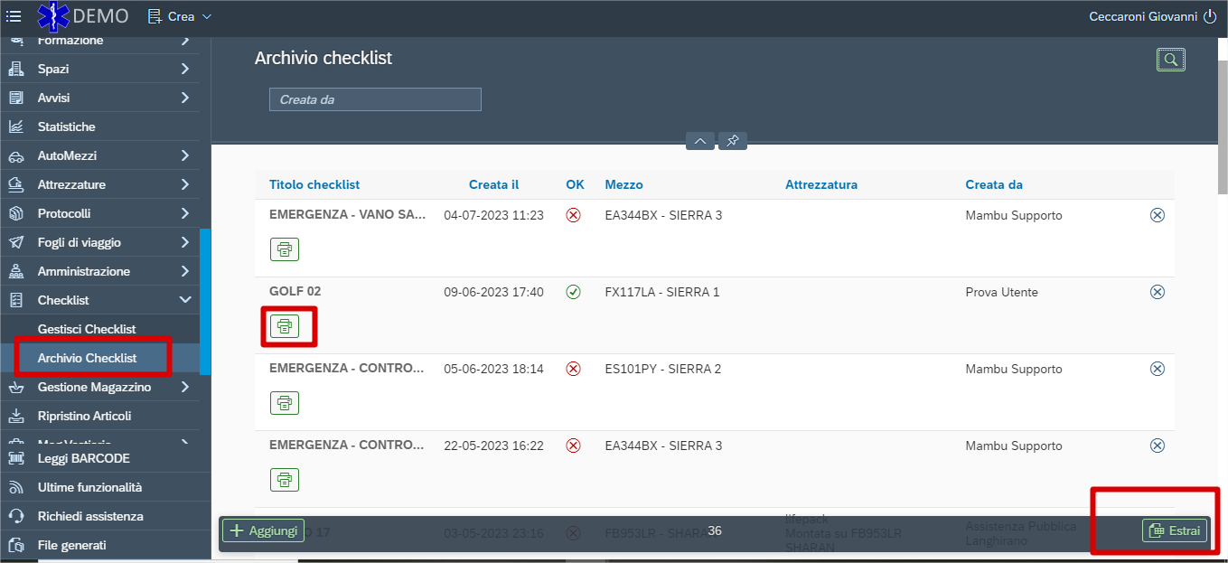Click the Creata da filter field

click(375, 99)
